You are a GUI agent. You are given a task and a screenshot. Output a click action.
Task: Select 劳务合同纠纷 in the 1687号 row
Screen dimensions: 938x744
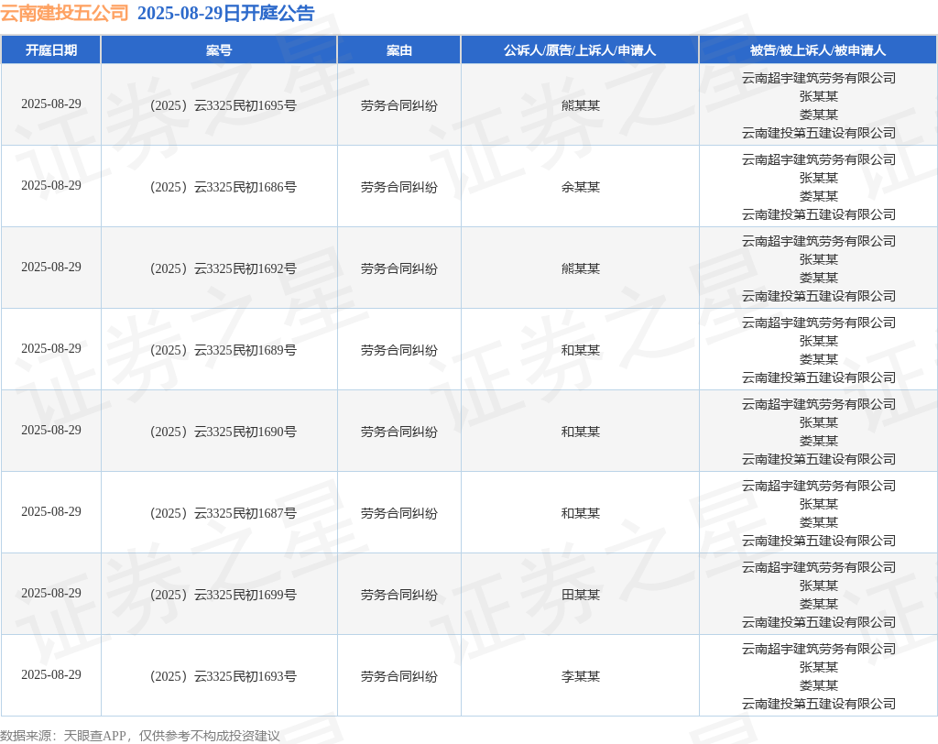tap(399, 513)
